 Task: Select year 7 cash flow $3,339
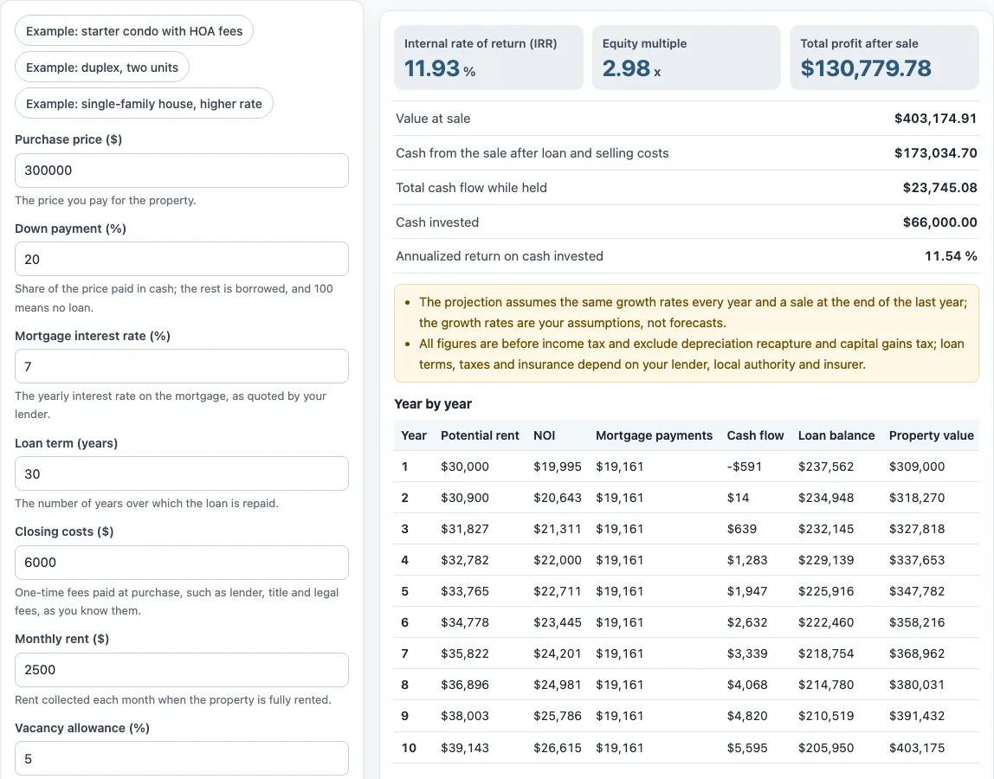click(x=746, y=653)
